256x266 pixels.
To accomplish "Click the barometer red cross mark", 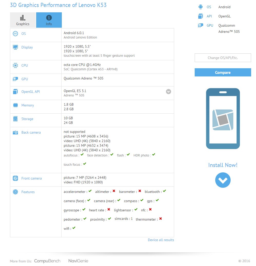I will coord(140,191).
